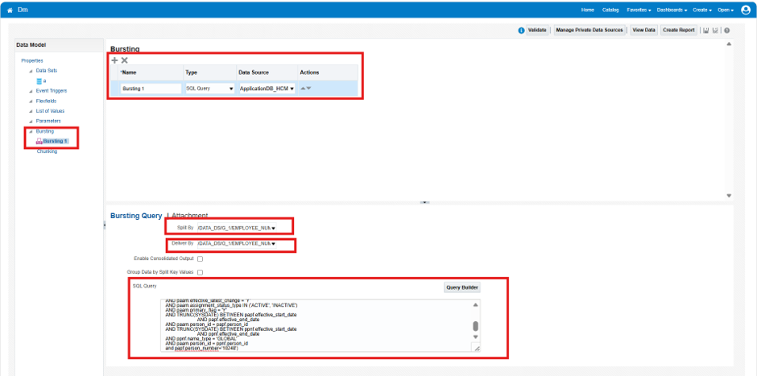Image resolution: width=757 pixels, height=376 pixels.
Task: Select Data Sets in Data Model tree
Action: coord(47,71)
